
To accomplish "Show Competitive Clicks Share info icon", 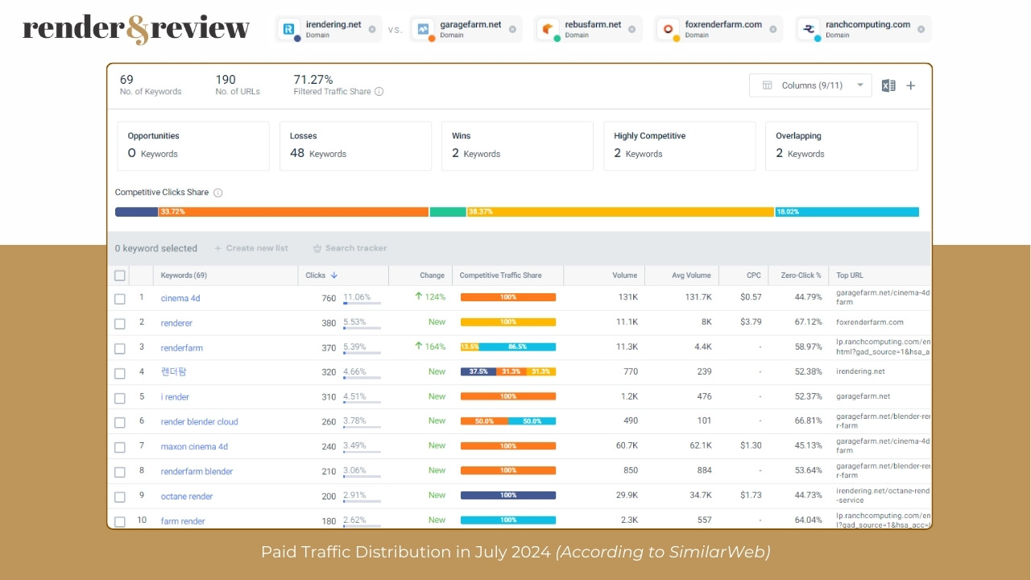I will pyautogui.click(x=217, y=193).
